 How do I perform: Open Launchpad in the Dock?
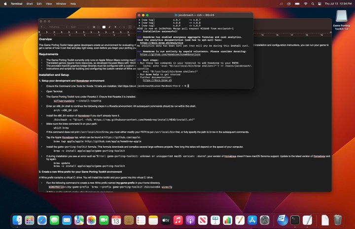click(30, 220)
